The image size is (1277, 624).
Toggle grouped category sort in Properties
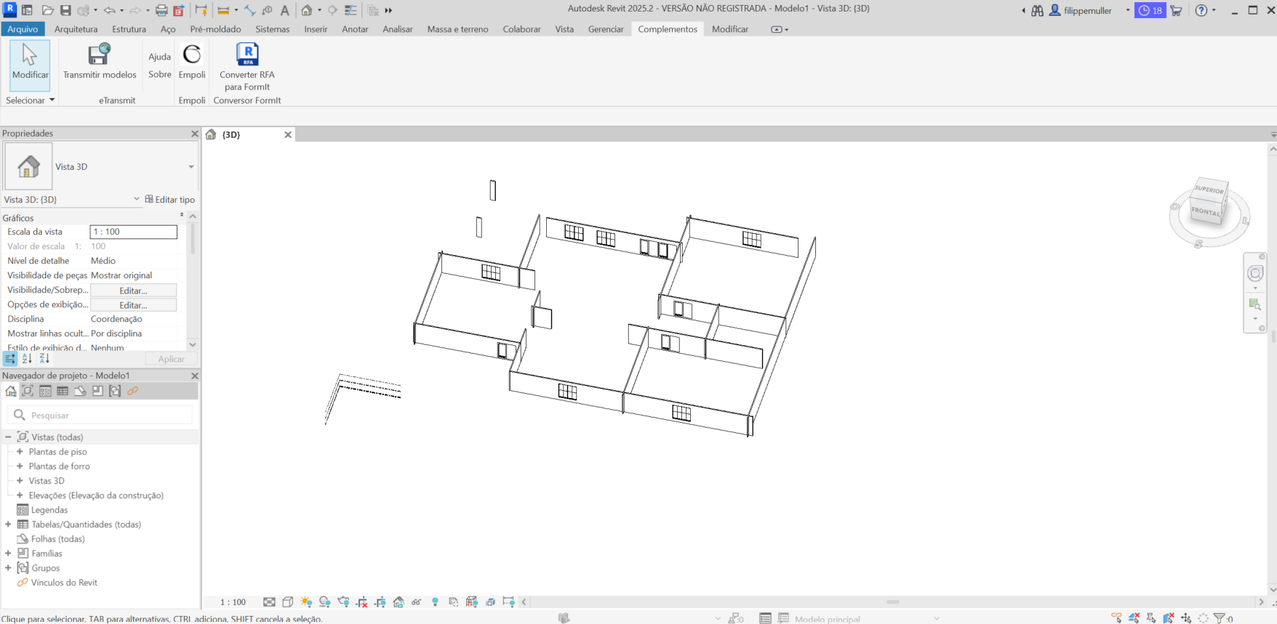(10, 359)
